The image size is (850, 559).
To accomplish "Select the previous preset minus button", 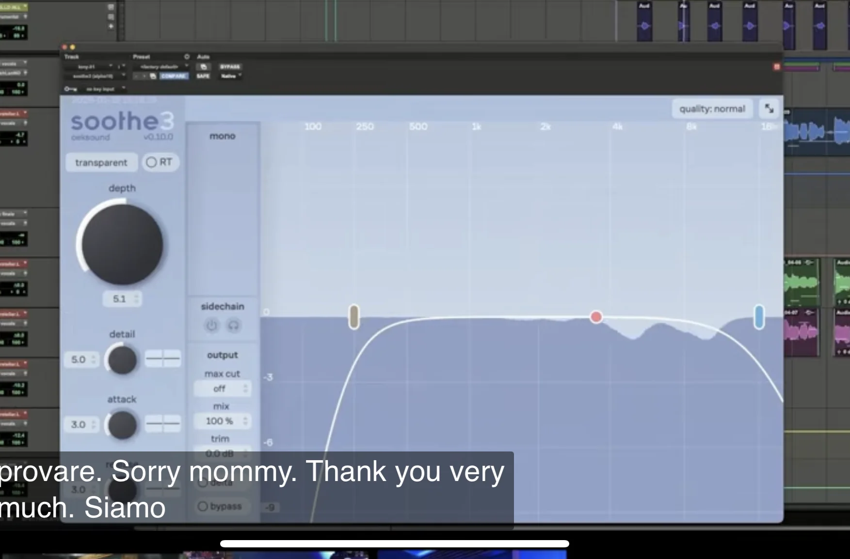I will point(136,76).
